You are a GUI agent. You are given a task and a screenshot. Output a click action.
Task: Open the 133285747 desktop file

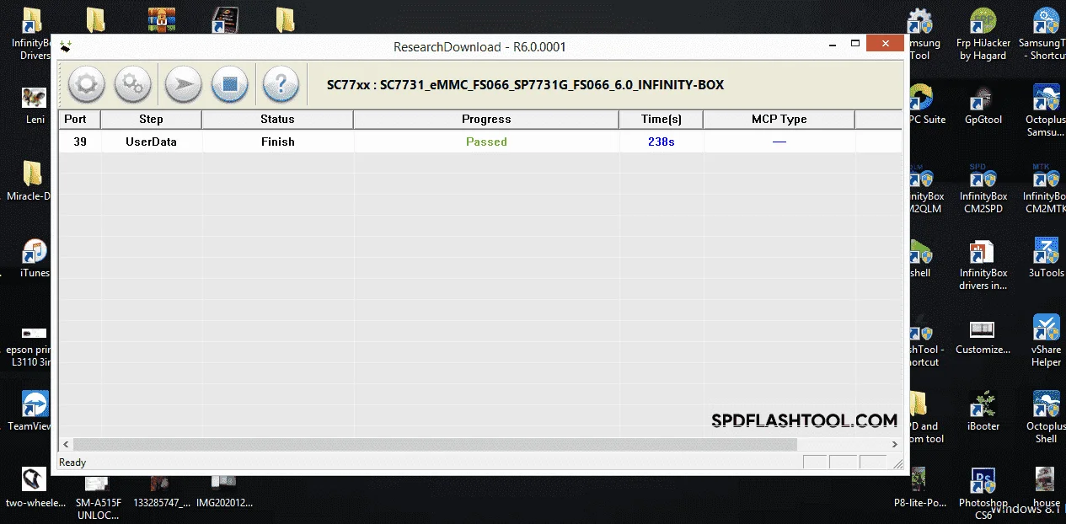click(160, 490)
